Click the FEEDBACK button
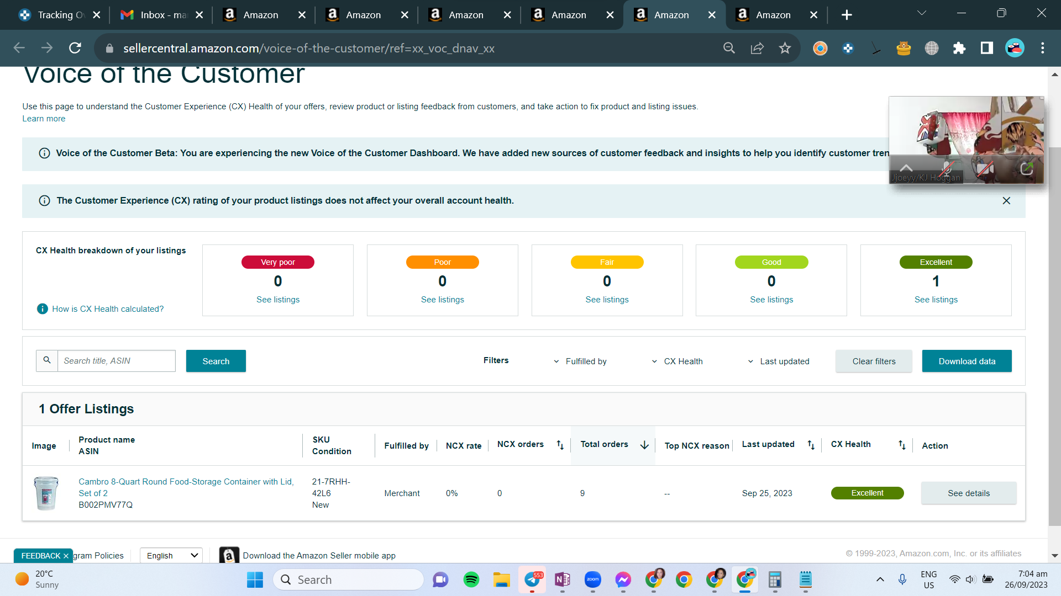The height and width of the screenshot is (596, 1061). pyautogui.click(x=40, y=556)
